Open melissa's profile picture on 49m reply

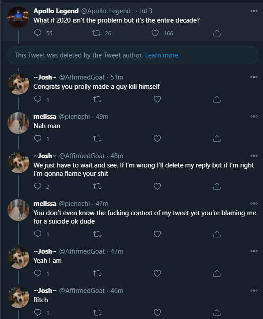pos(18,123)
